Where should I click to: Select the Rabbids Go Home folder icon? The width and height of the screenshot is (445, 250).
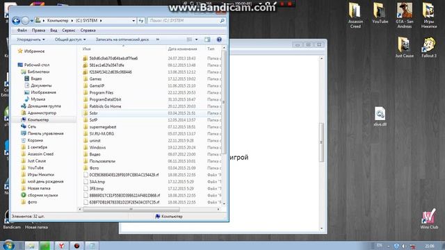point(86,106)
